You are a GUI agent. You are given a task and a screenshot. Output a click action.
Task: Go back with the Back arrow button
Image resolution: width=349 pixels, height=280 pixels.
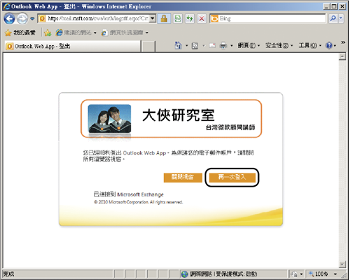9,19
